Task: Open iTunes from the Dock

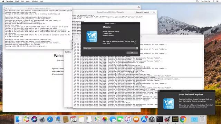Action: tap(128, 120)
